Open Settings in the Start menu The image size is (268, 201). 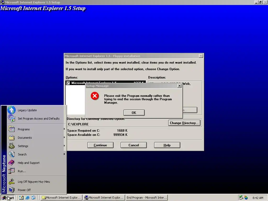click(x=36, y=146)
